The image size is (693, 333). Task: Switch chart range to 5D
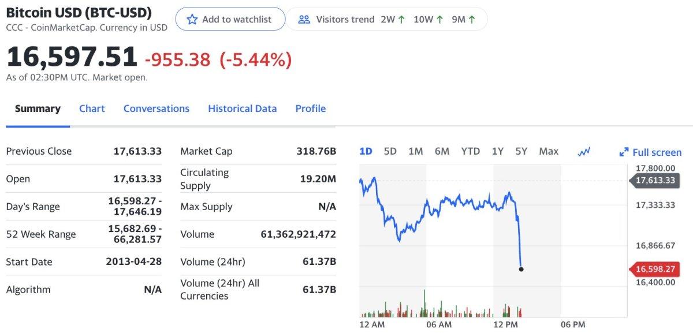(390, 151)
